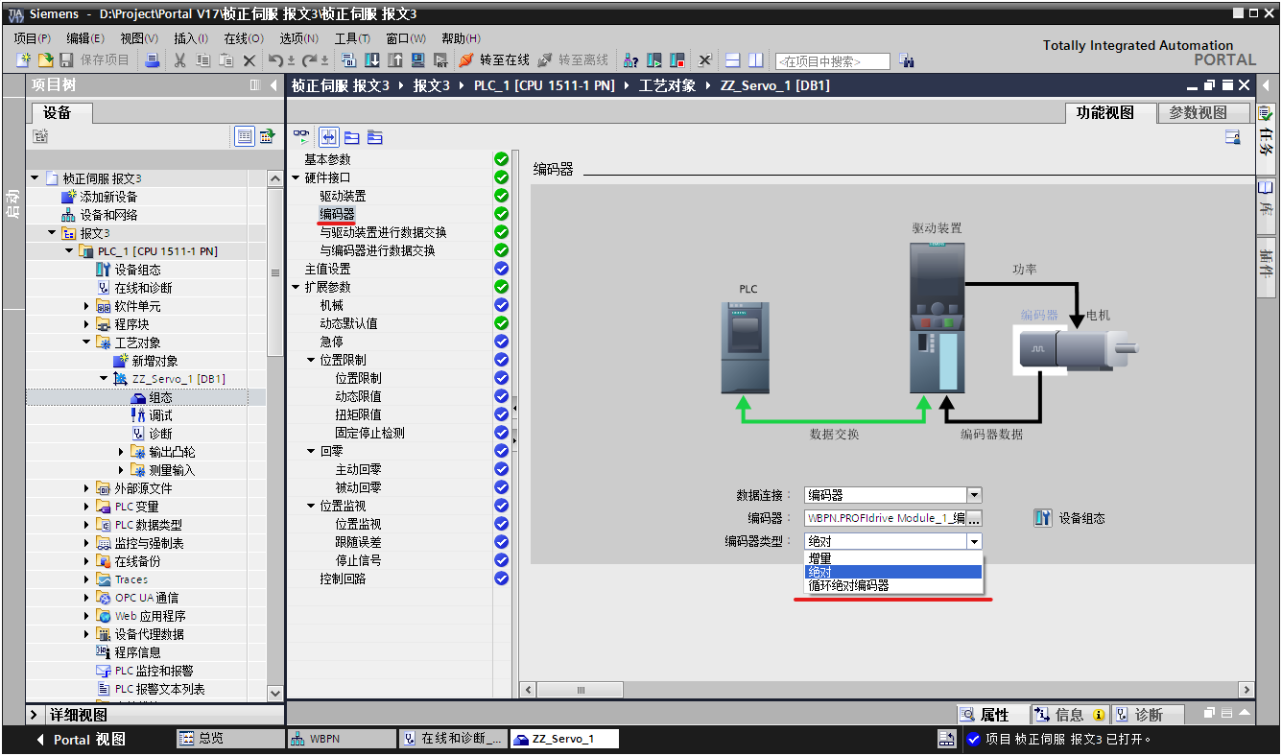Click the copy icon in the toolbar
This screenshot has height=756, width=1282.
[x=202, y=60]
